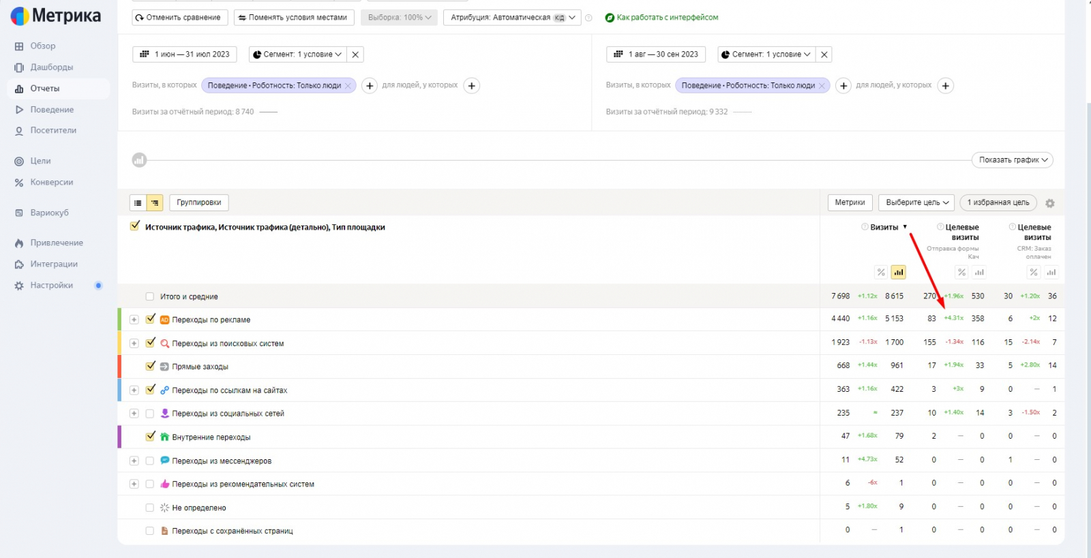The width and height of the screenshot is (1091, 558).
Task: Switch to tree list view icon
Action: pos(155,202)
